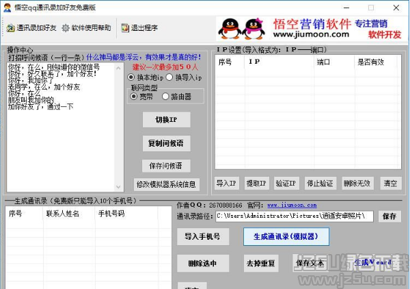The image size is (410, 289).
Task: Click the 切换IP button
Action: (166, 120)
